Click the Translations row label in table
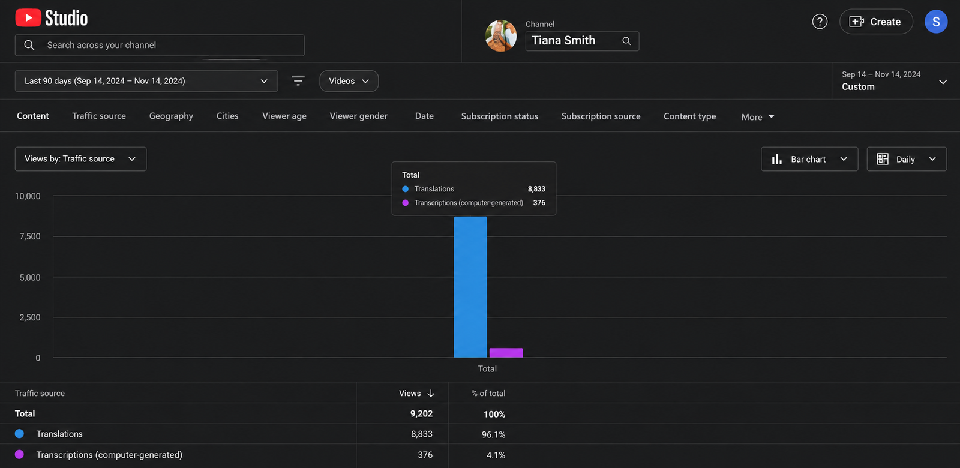The height and width of the screenshot is (468, 960). 59,434
